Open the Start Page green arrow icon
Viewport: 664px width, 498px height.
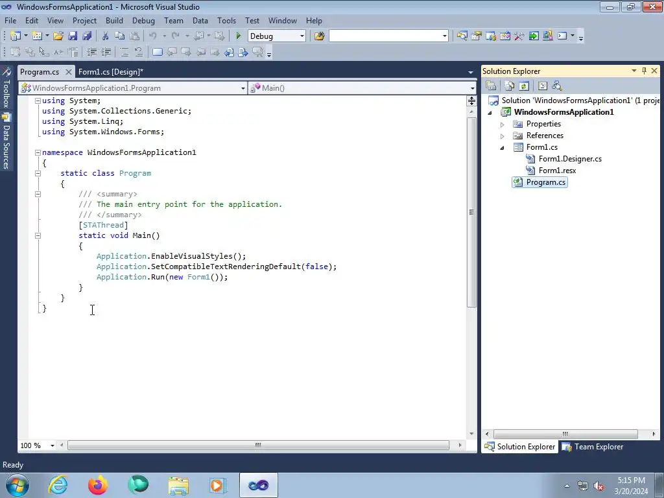[534, 36]
